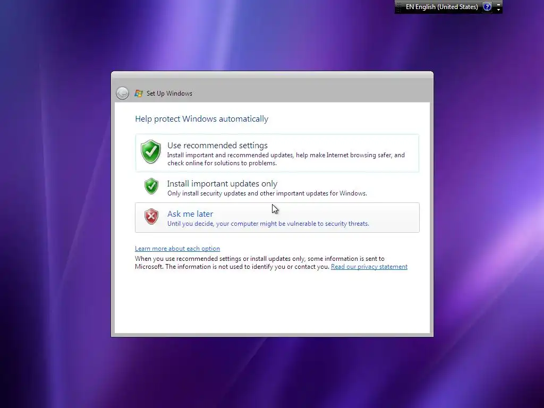The width and height of the screenshot is (544, 408).
Task: Select Ask me later option
Action: click(277, 217)
